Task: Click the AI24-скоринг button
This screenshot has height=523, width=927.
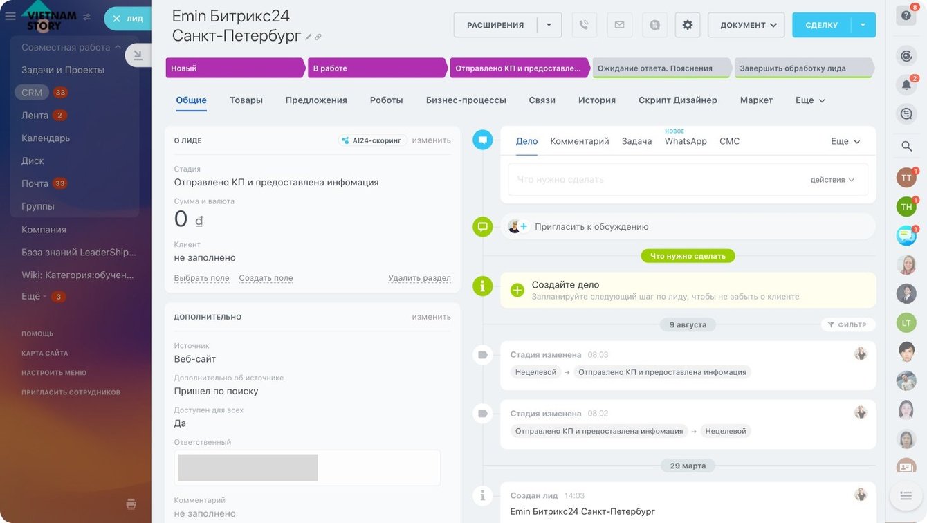Action: pyautogui.click(x=372, y=140)
